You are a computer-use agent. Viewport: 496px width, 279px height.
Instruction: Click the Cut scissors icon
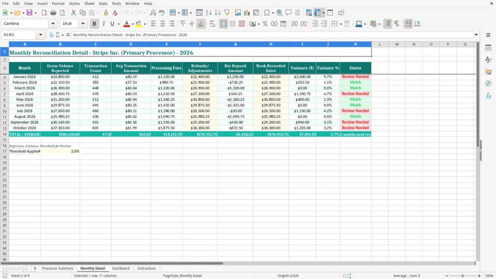pos(74,13)
